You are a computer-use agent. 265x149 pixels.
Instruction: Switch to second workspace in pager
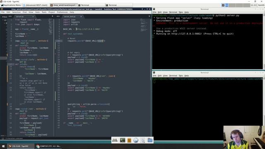tap(227, 5)
